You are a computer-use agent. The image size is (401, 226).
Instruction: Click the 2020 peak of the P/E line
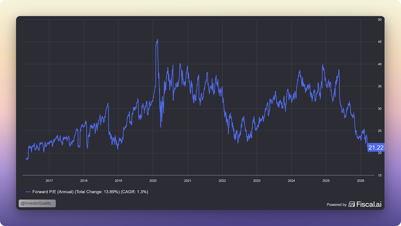[x=157, y=39]
